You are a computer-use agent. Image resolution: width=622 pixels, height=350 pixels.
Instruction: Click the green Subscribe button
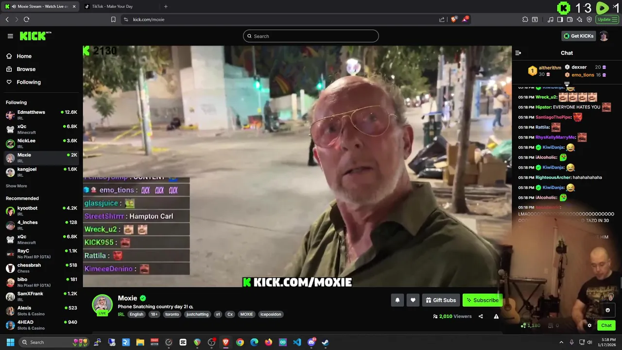tap(483, 300)
